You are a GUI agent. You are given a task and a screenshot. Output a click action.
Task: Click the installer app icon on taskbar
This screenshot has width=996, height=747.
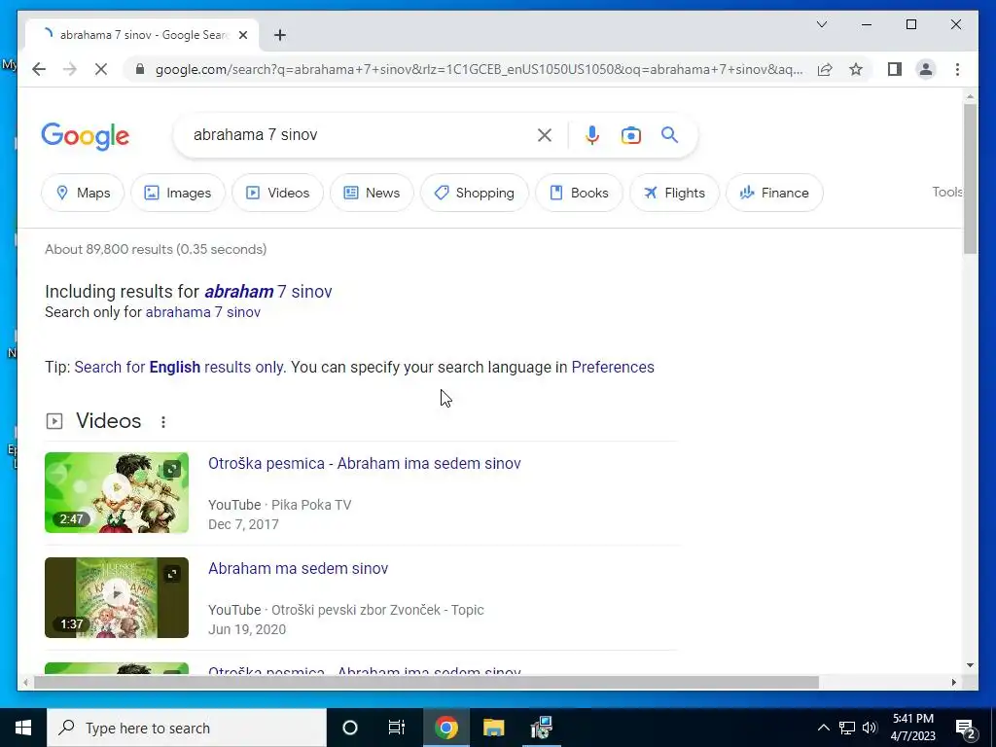tap(541, 728)
